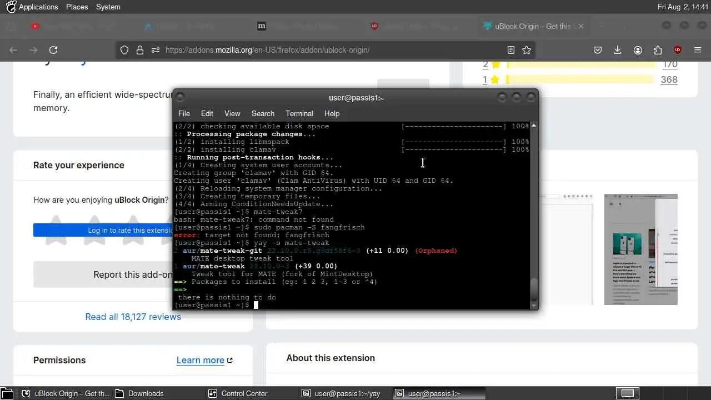Bookmark this page with star icon

(527, 50)
